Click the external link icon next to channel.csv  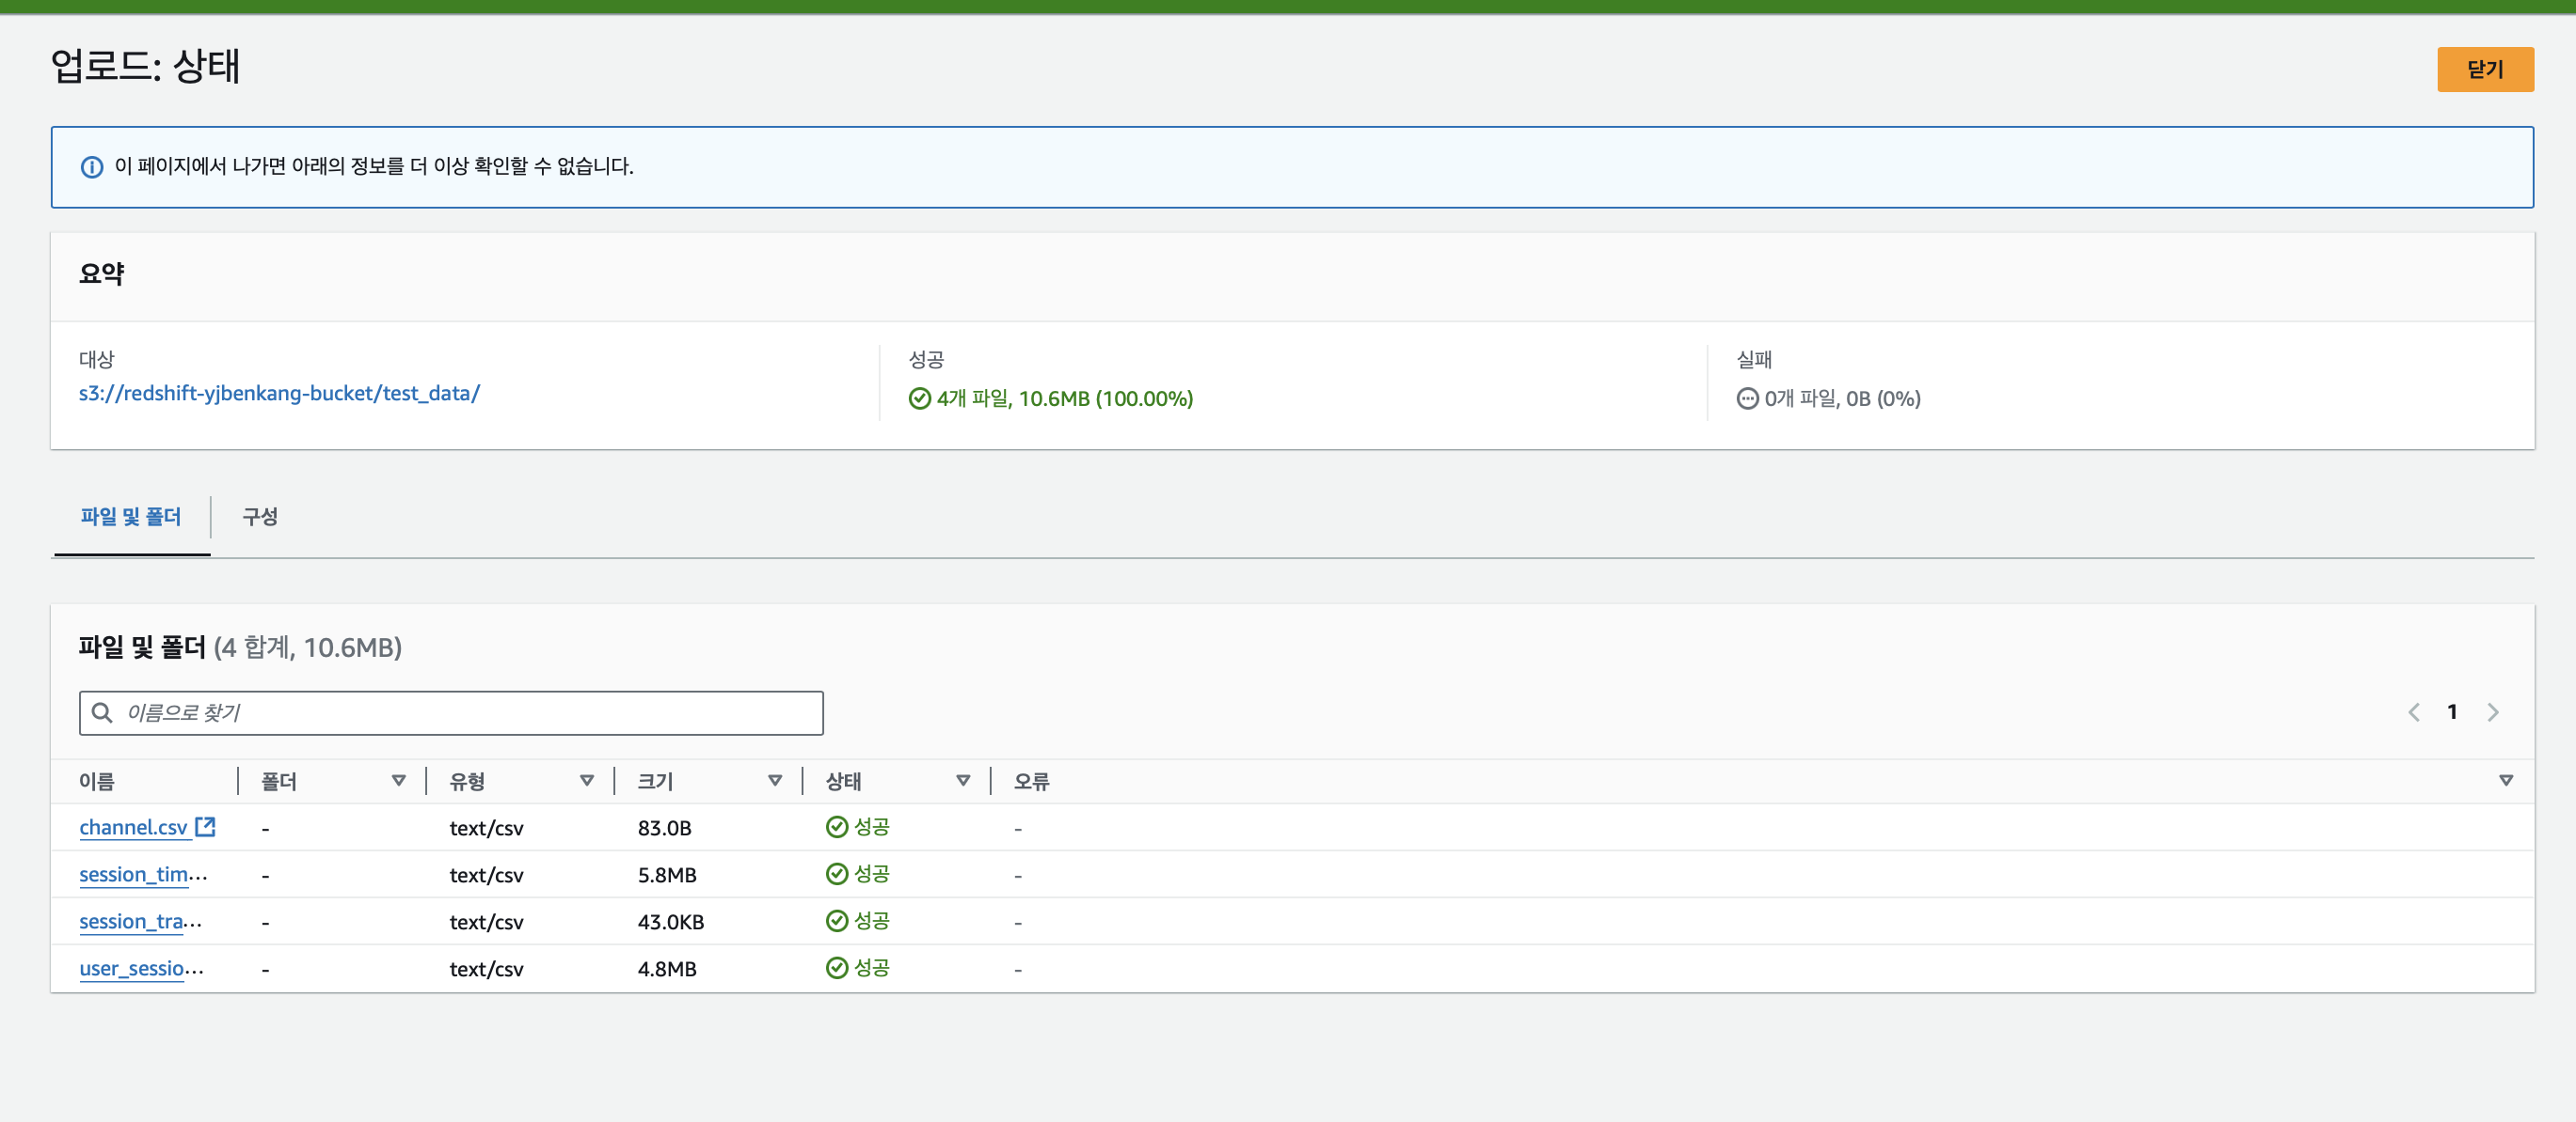tap(206, 826)
